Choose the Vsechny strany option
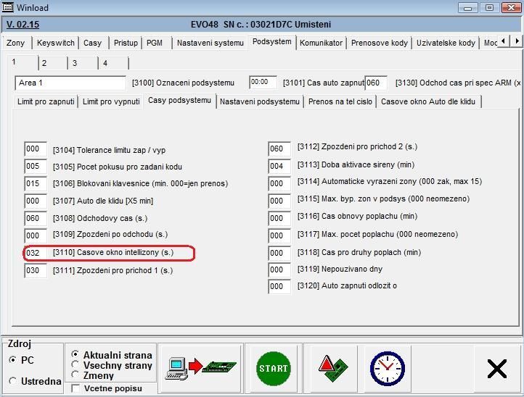 pyautogui.click(x=75, y=365)
